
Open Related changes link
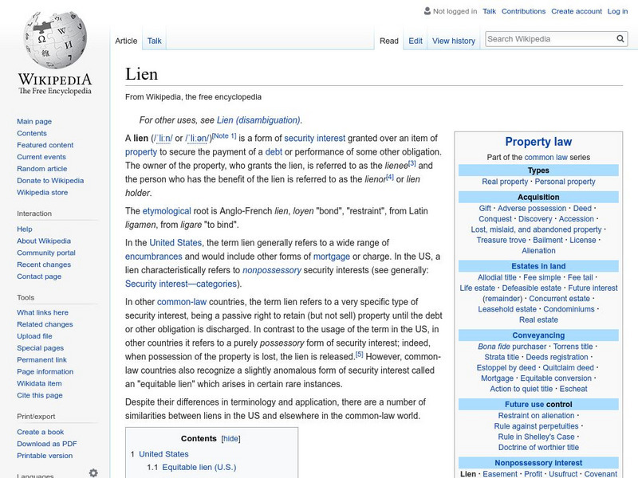(45, 324)
